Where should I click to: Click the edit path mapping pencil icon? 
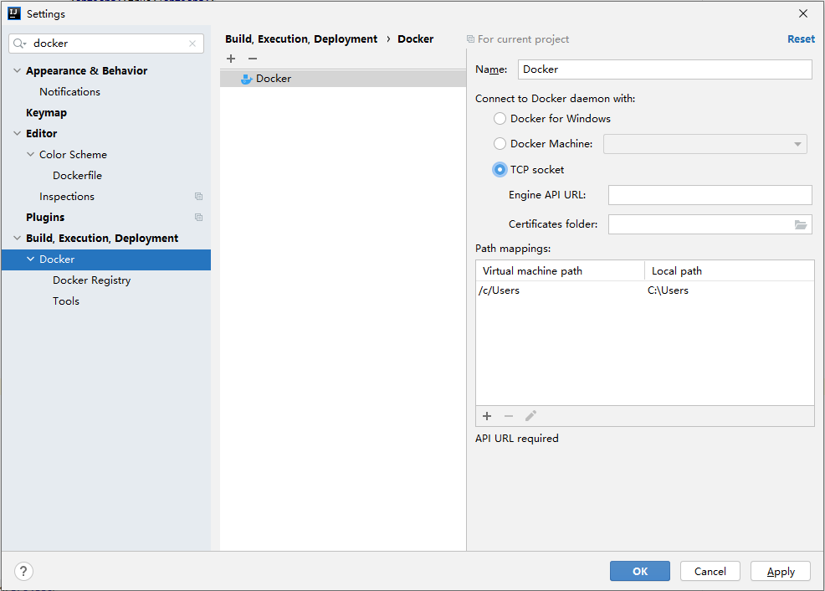pyautogui.click(x=530, y=416)
